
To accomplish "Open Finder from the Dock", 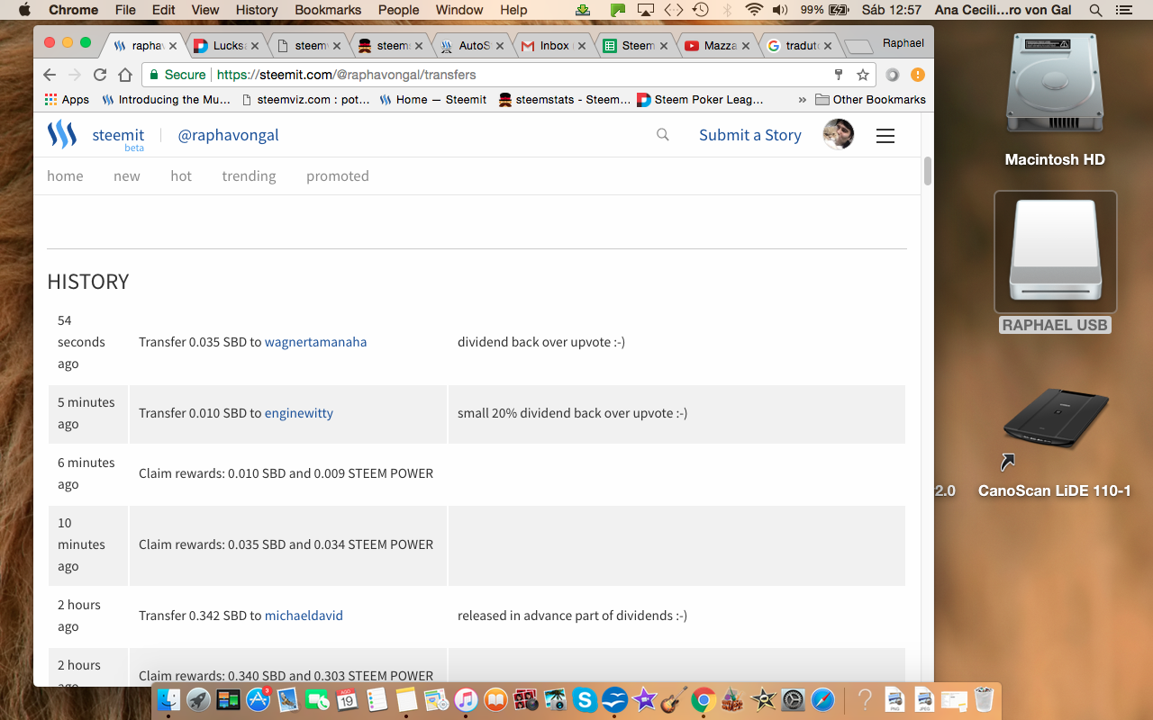I will pyautogui.click(x=168, y=699).
